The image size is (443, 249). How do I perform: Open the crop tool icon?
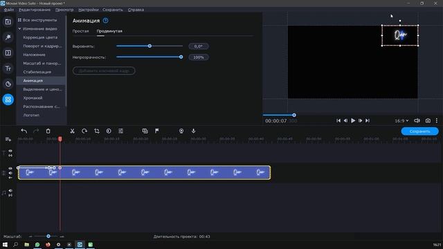click(97, 131)
